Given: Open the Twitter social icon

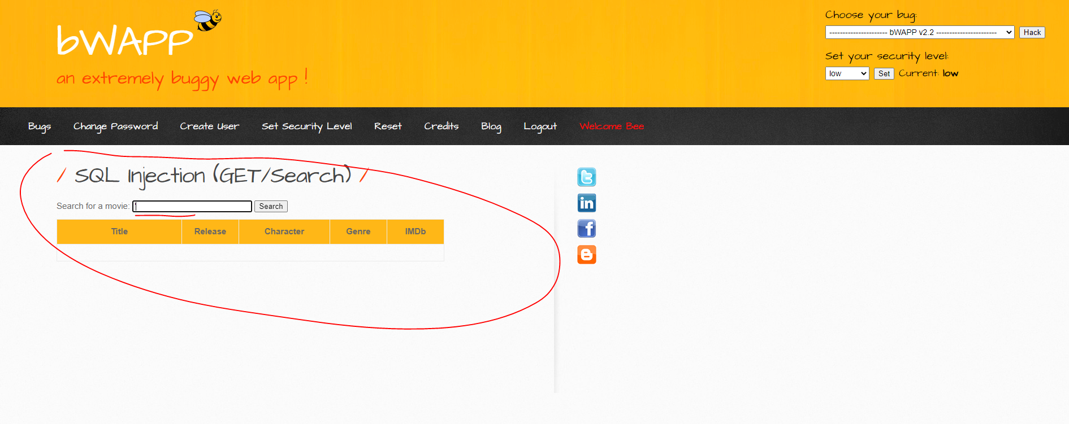Looking at the screenshot, I should 587,177.
